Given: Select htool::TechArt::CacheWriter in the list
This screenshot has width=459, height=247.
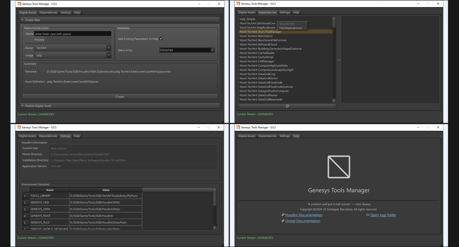Looking at the screenshot, I should coord(286,57).
